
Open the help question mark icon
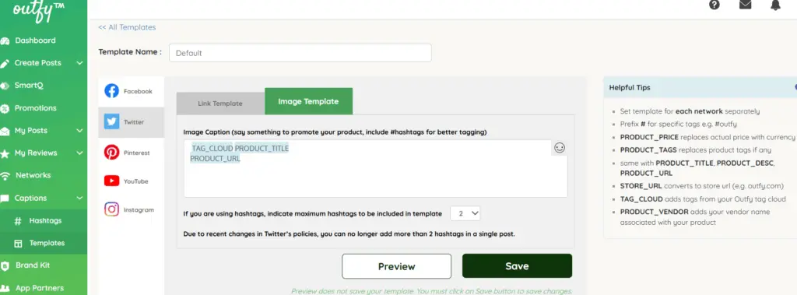click(714, 5)
